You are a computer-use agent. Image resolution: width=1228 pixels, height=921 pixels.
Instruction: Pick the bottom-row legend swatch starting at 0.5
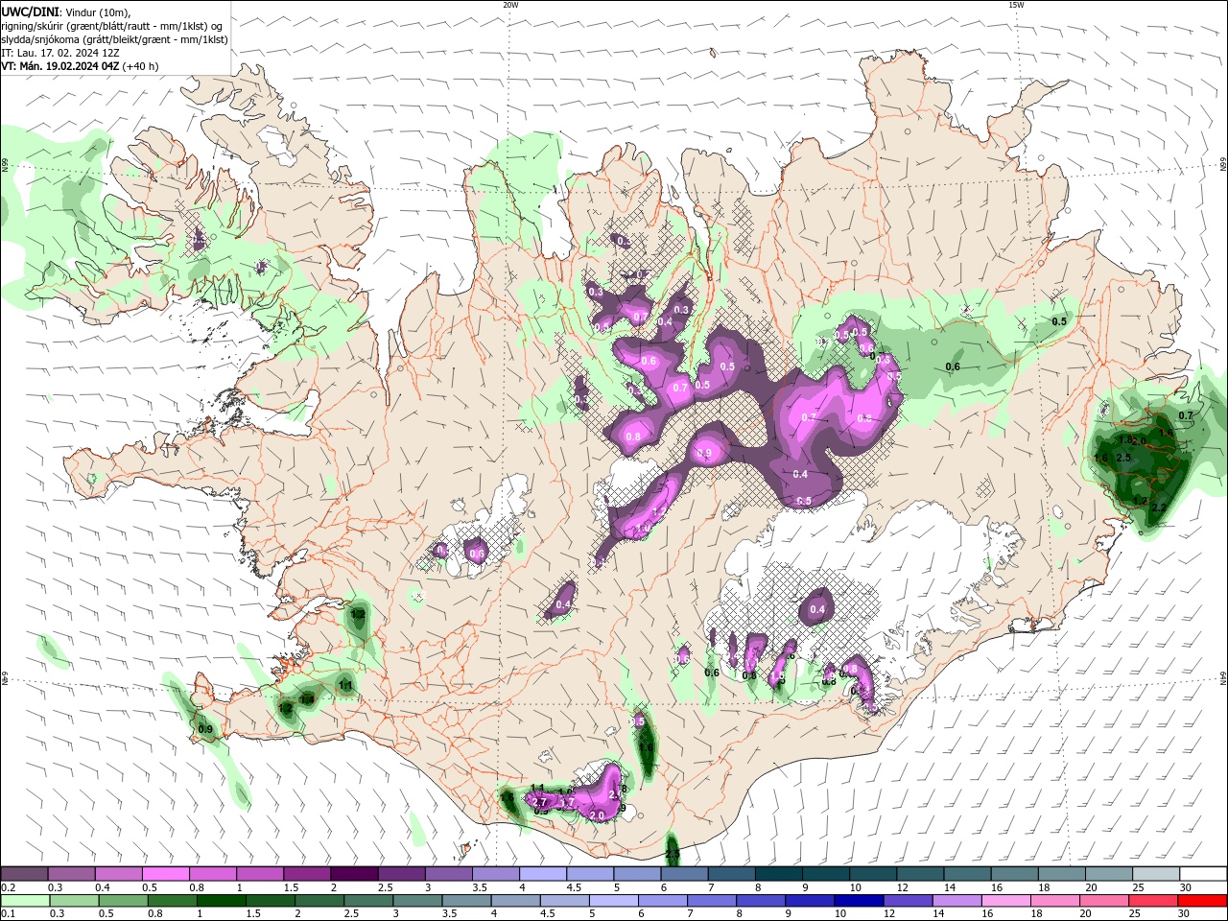coord(123,901)
